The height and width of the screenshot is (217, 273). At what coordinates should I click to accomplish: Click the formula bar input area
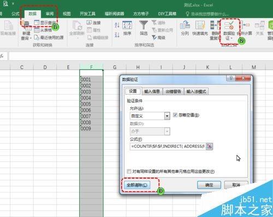[141, 56]
